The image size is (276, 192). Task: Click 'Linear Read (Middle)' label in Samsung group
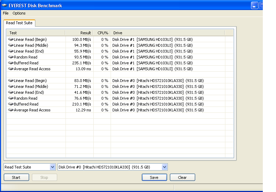(x=31, y=45)
